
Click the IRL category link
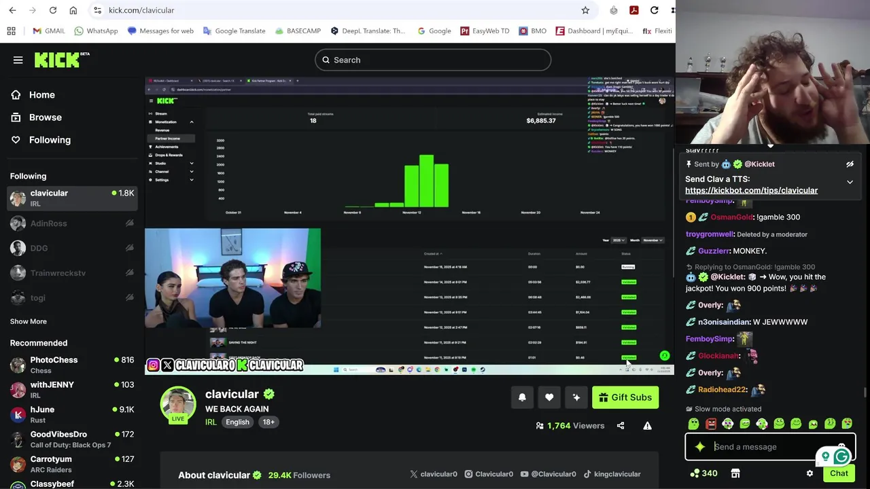[211, 422]
